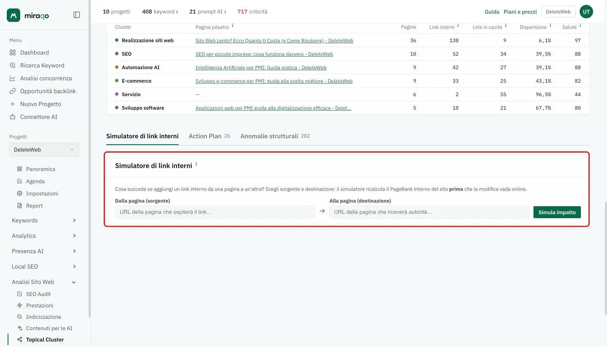The image size is (607, 347).
Task: Click info icon next to Pagina pilastro header
Action: coord(233,26)
